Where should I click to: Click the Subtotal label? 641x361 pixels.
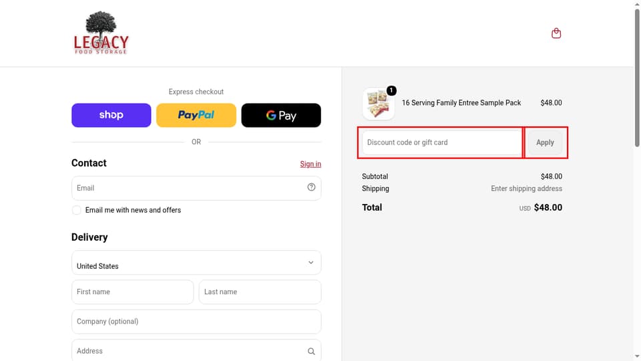point(375,176)
